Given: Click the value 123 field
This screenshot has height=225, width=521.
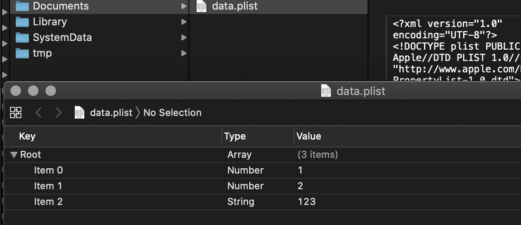Looking at the screenshot, I should pyautogui.click(x=307, y=201).
